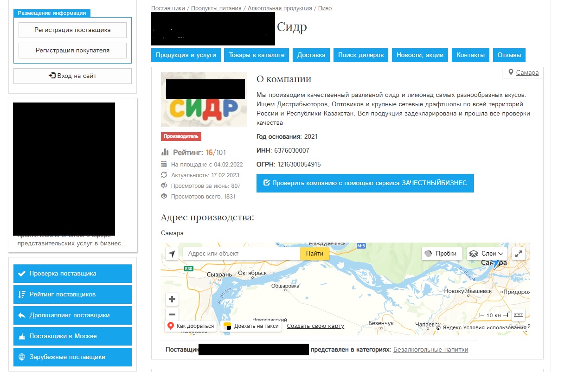571x372 pixels.
Task: Open the Самара city location link
Action: point(527,73)
